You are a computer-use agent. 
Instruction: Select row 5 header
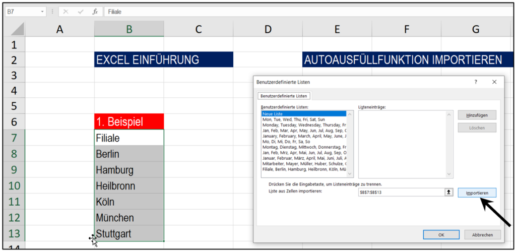[x=14, y=106]
